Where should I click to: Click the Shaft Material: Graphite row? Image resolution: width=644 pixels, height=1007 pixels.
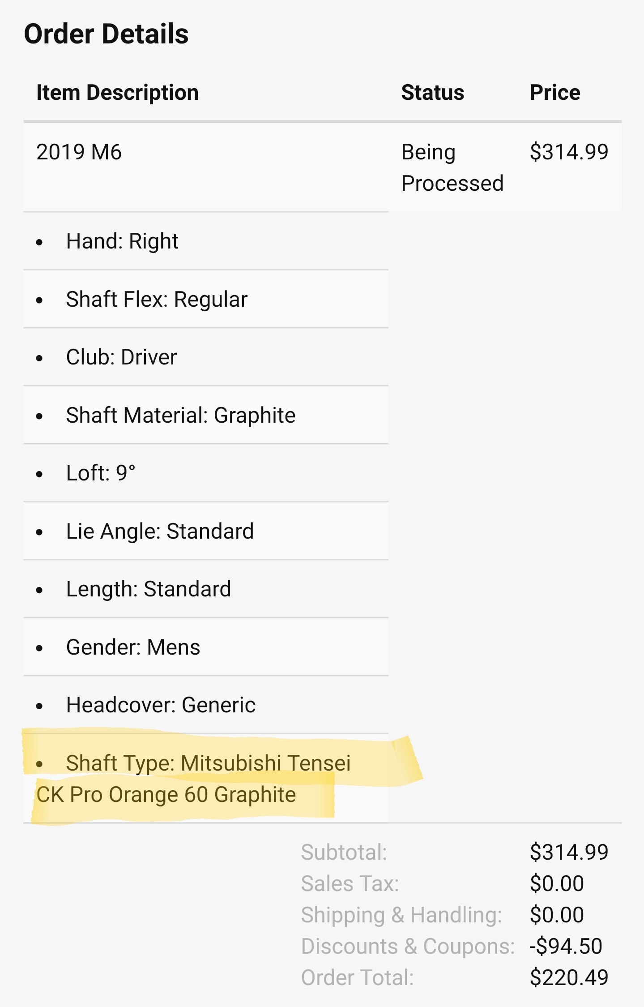point(180,415)
